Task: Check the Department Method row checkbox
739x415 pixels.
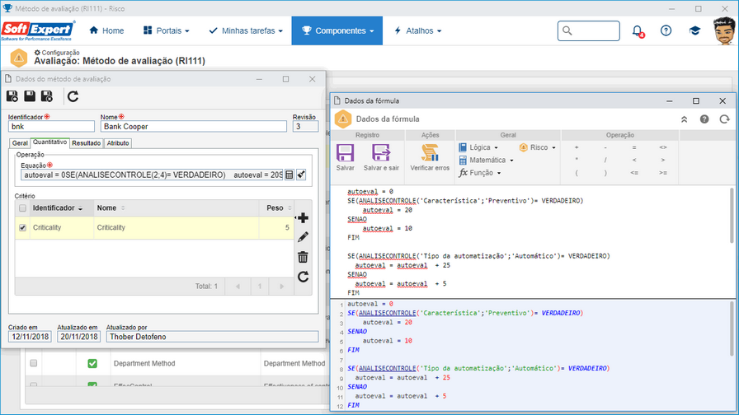Action: point(34,363)
